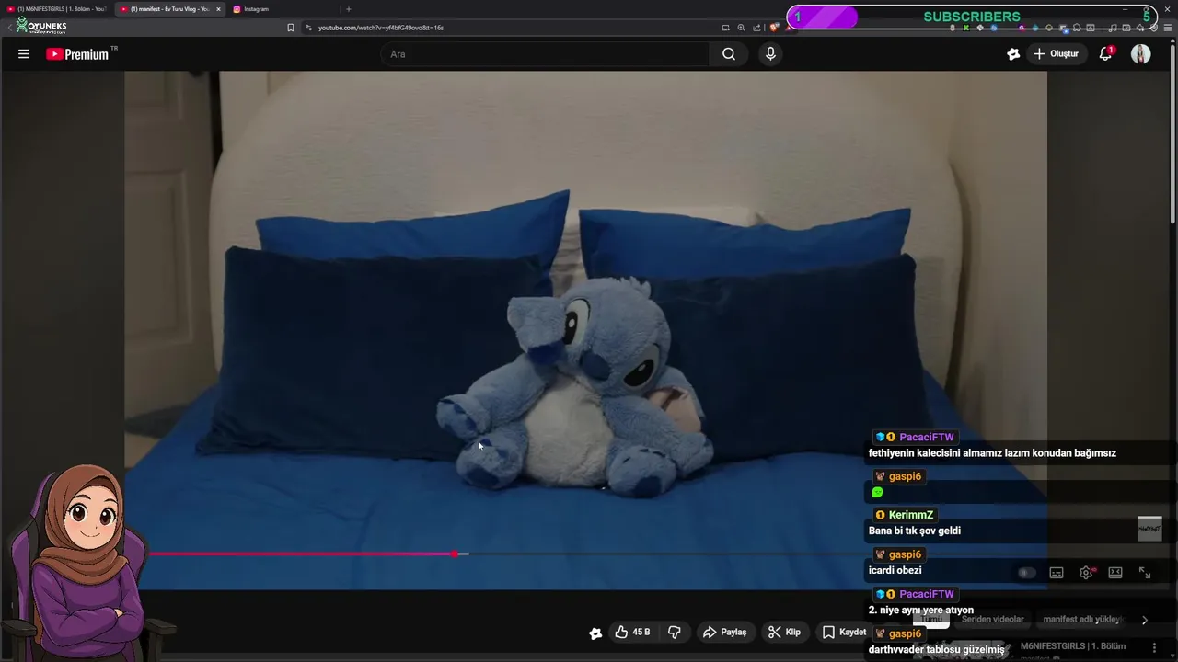Image resolution: width=1178 pixels, height=662 pixels.
Task: Create a clip with the Klip button
Action: click(x=785, y=633)
